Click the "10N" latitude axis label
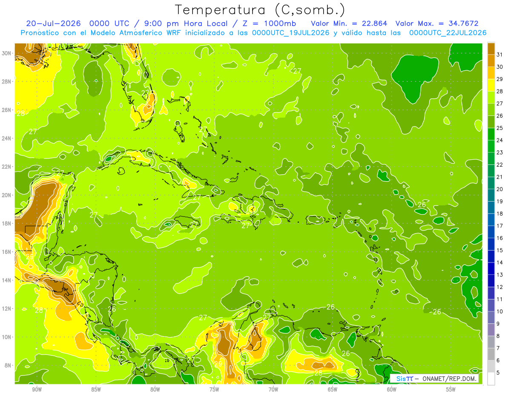Image resolution: width=511 pixels, height=395 pixels. [6, 337]
